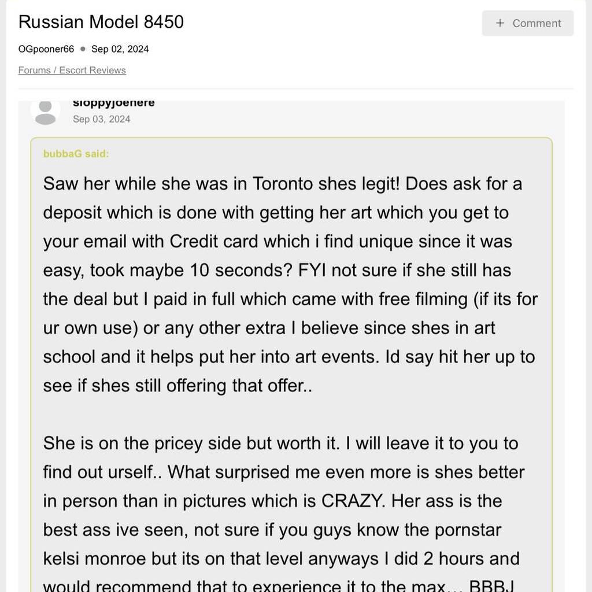Click inside the quoted bubbaG post block
Screen dimensions: 592x592
click(289, 289)
